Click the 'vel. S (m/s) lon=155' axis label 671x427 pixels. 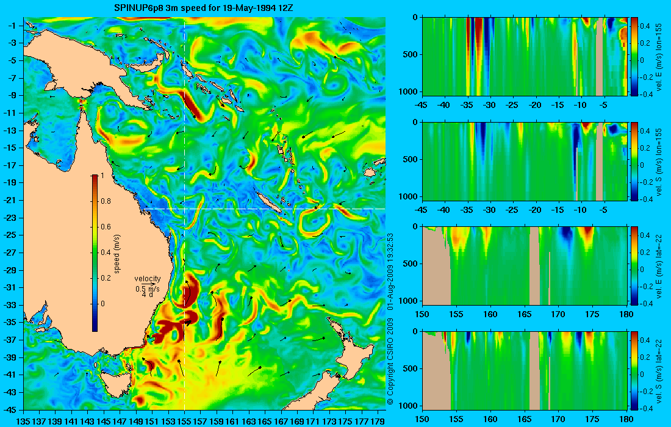[659, 162]
